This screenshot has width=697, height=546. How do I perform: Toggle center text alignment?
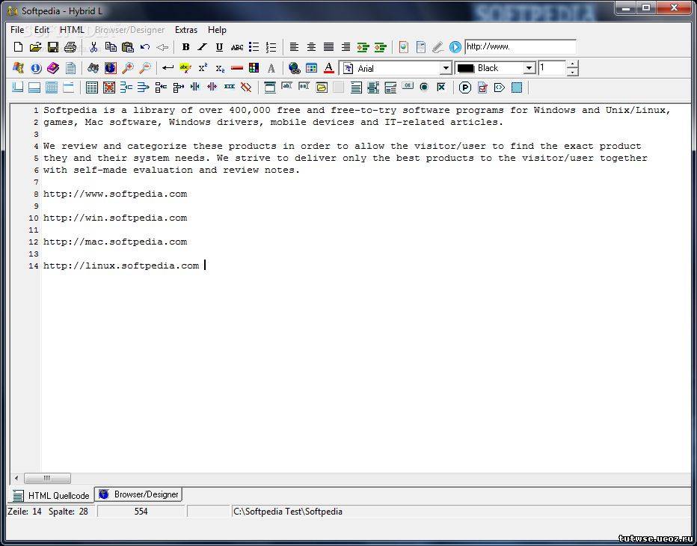[311, 47]
